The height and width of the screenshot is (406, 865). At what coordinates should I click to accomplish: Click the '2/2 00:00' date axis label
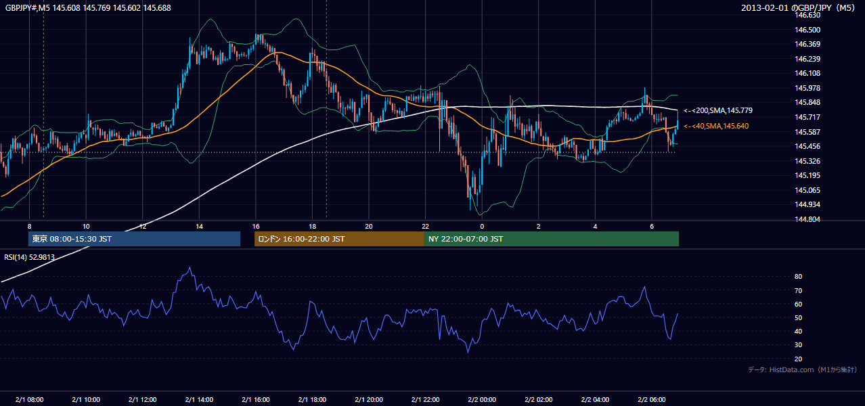(481, 400)
